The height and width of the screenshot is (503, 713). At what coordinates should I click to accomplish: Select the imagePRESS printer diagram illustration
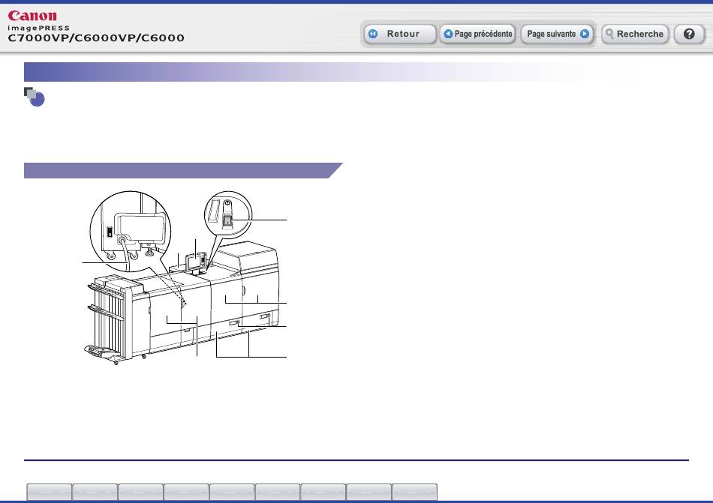tap(184, 277)
